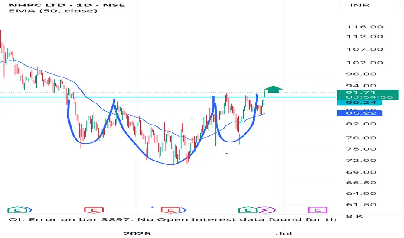Open the magenta E future earnings marker
The width and height of the screenshot is (404, 238).
(318, 210)
